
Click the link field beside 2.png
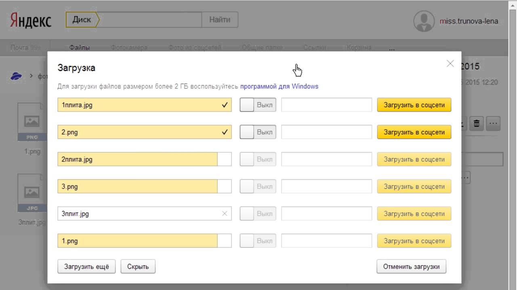coord(326,132)
